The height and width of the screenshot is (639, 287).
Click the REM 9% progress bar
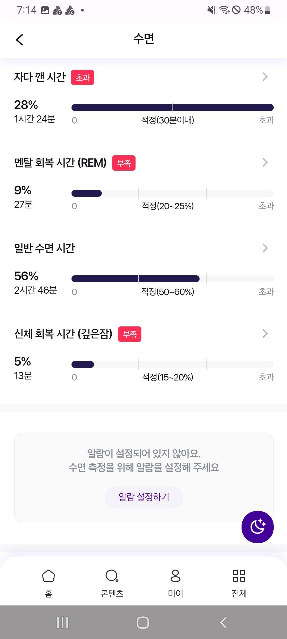[x=172, y=193]
